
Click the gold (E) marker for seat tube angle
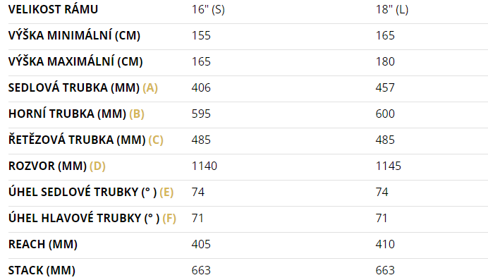166,193
